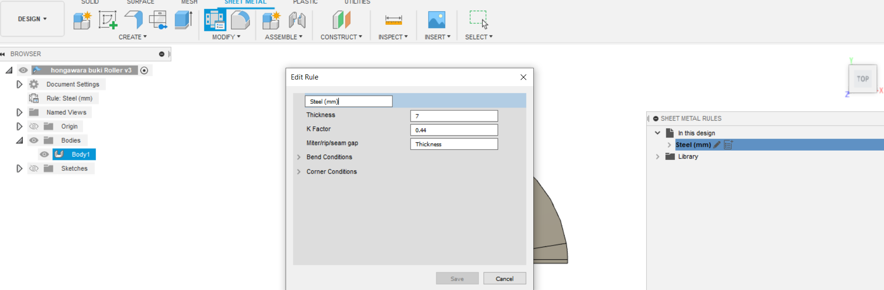Click the Construct plane icon
Viewport: 884px width, 290px height.
coord(341,20)
